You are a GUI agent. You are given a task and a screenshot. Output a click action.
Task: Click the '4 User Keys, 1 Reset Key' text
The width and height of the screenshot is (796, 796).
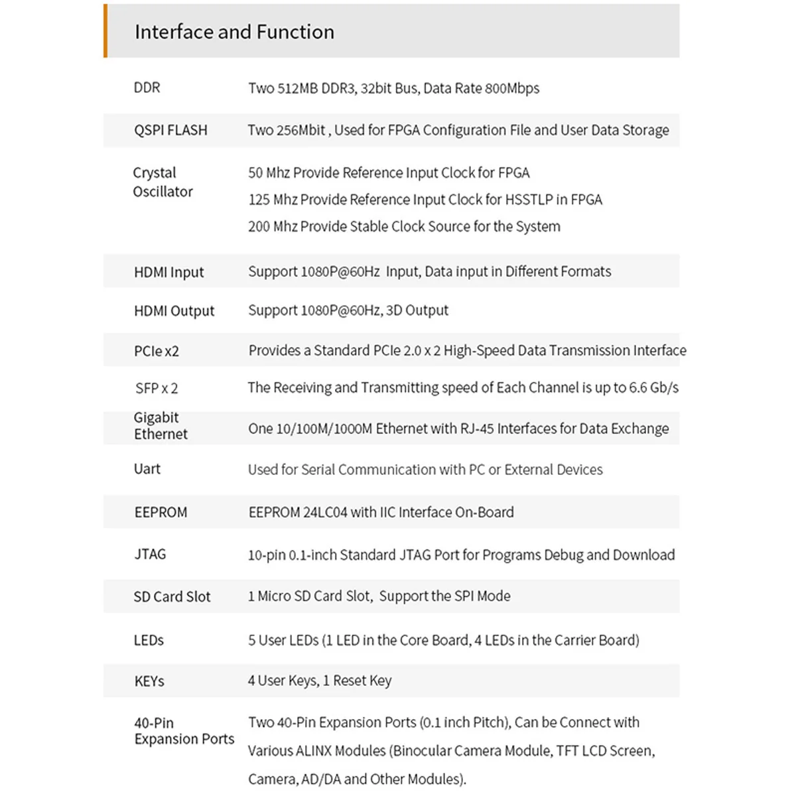pyautogui.click(x=320, y=681)
